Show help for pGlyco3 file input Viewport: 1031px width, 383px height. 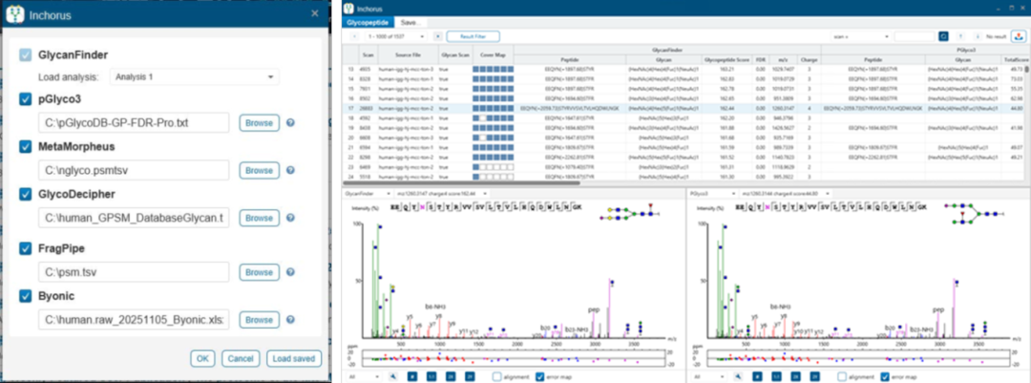[x=290, y=122]
